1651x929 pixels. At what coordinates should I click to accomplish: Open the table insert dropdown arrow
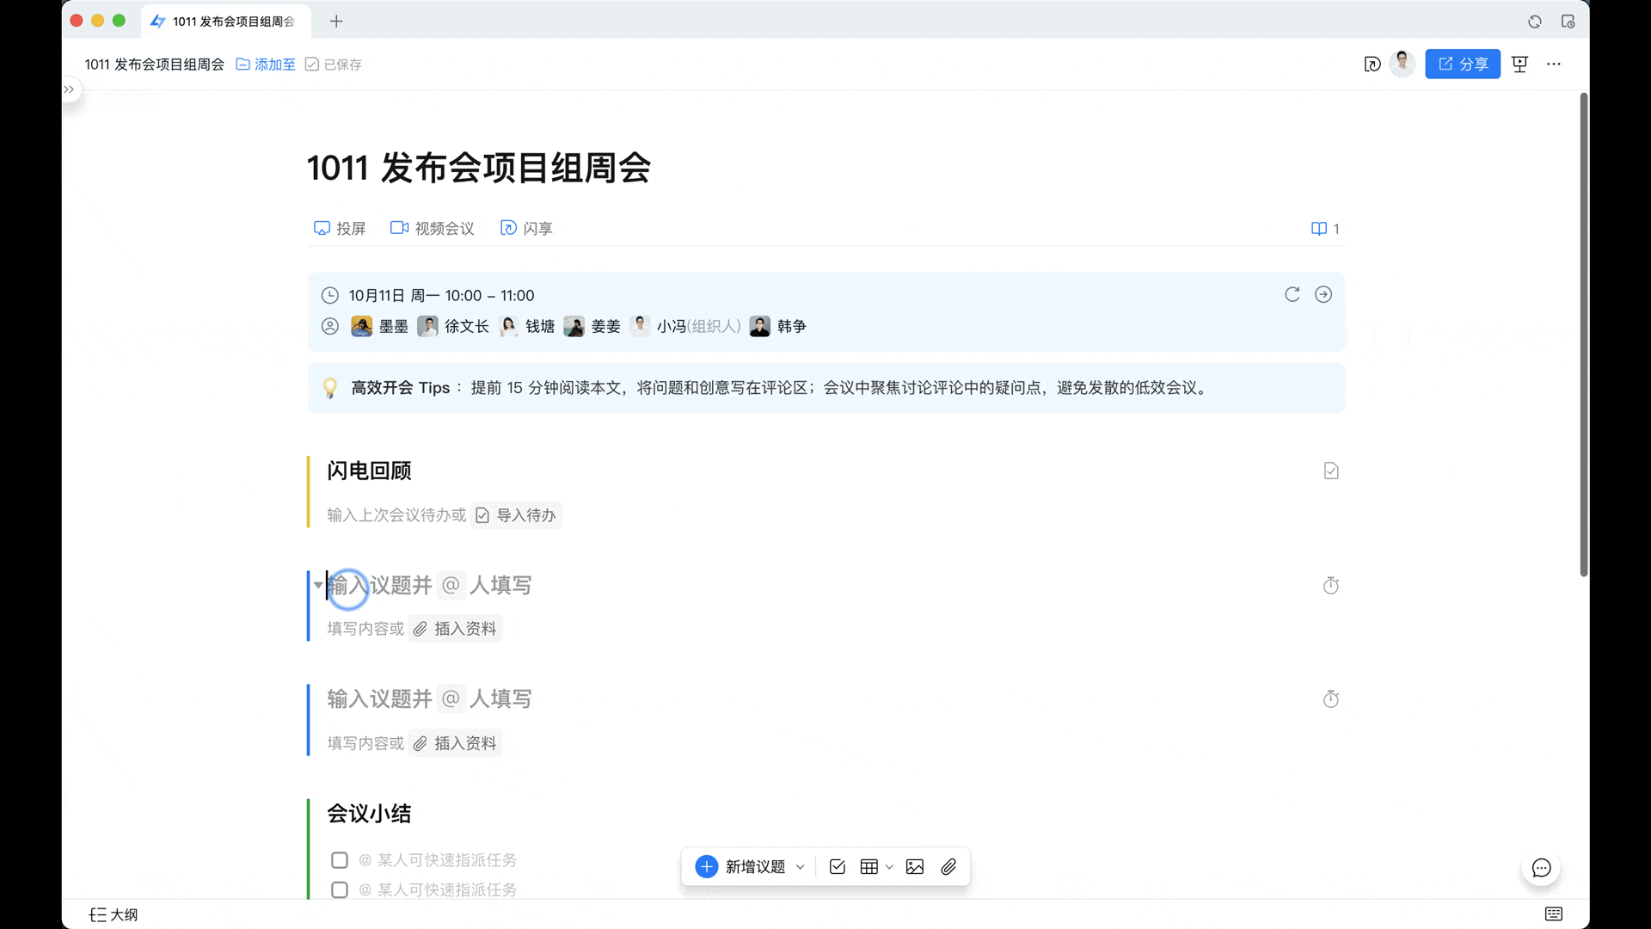click(889, 866)
